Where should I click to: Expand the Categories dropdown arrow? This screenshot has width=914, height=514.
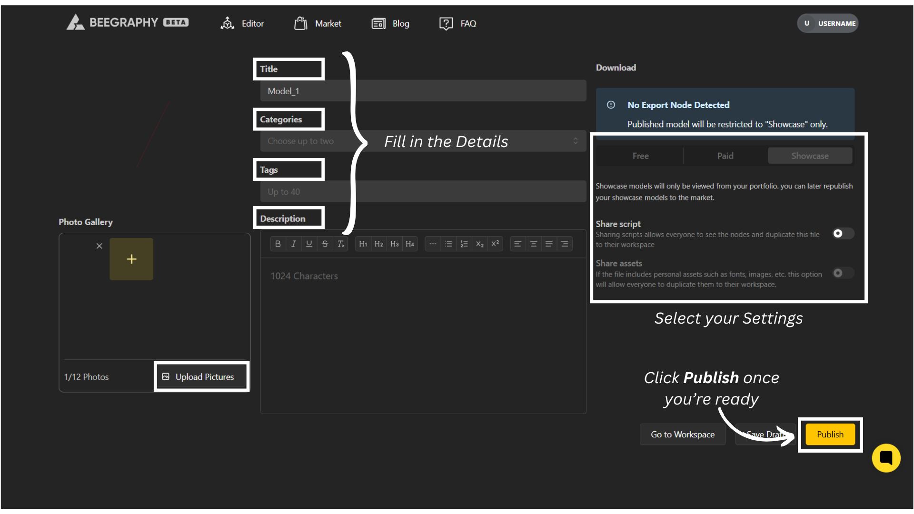(x=575, y=141)
